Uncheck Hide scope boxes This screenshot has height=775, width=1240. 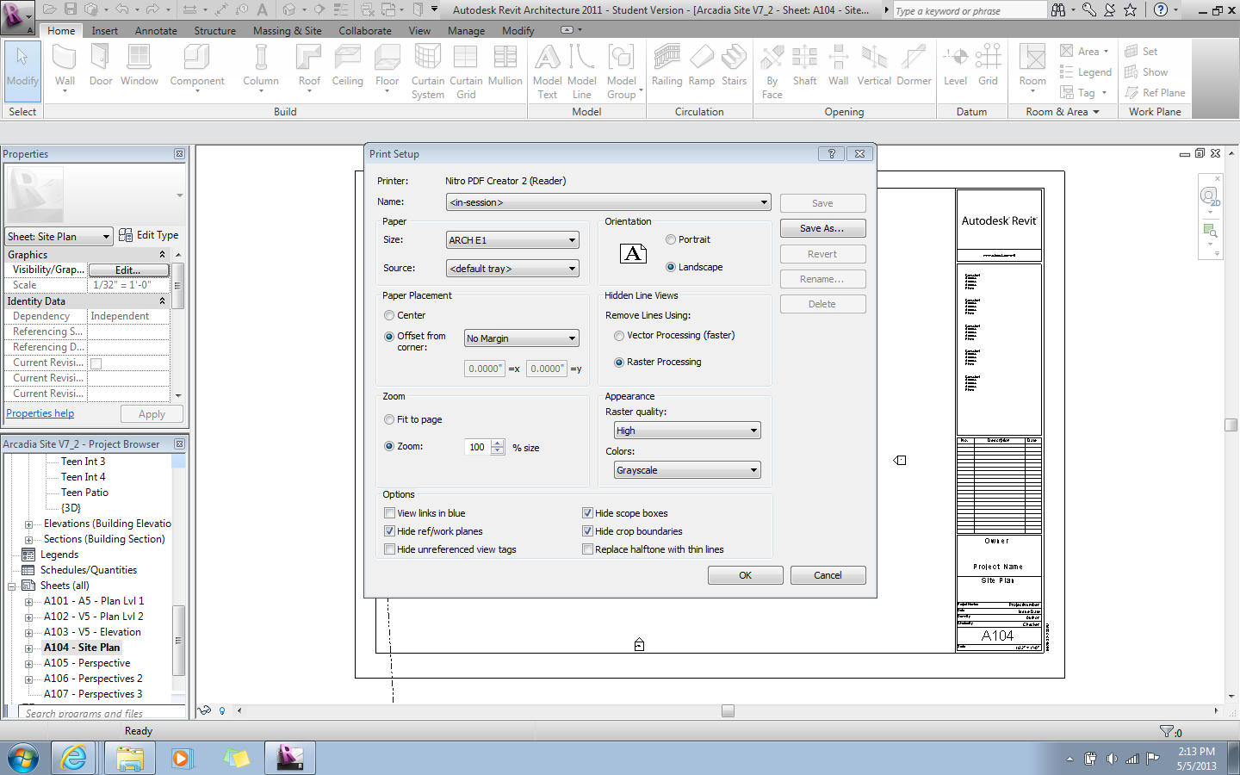(x=587, y=512)
